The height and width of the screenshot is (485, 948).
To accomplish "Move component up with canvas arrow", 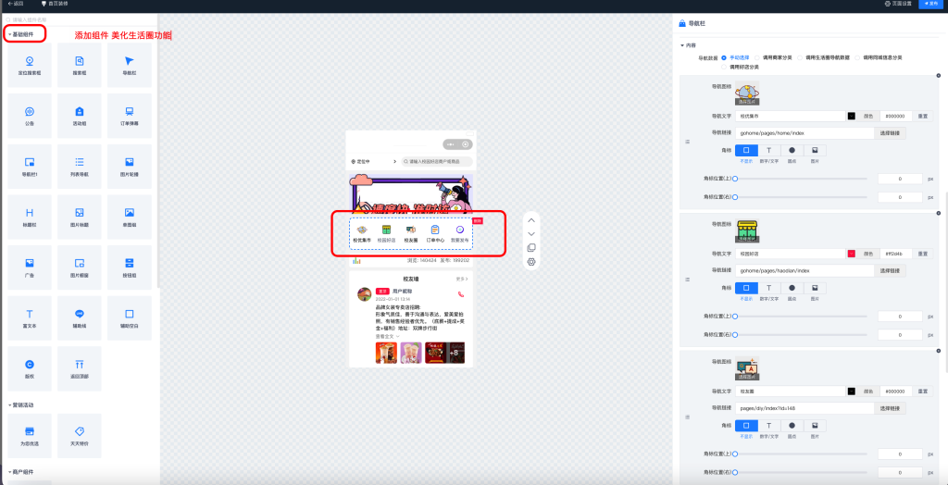I will 531,220.
